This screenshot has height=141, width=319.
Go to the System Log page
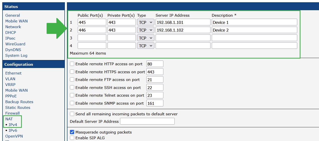pos(16,56)
